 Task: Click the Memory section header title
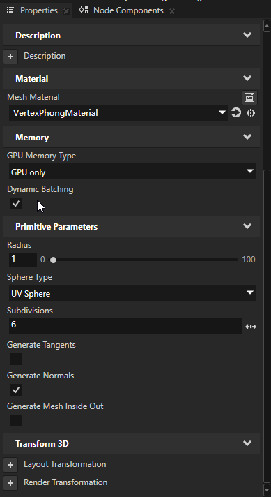32,138
